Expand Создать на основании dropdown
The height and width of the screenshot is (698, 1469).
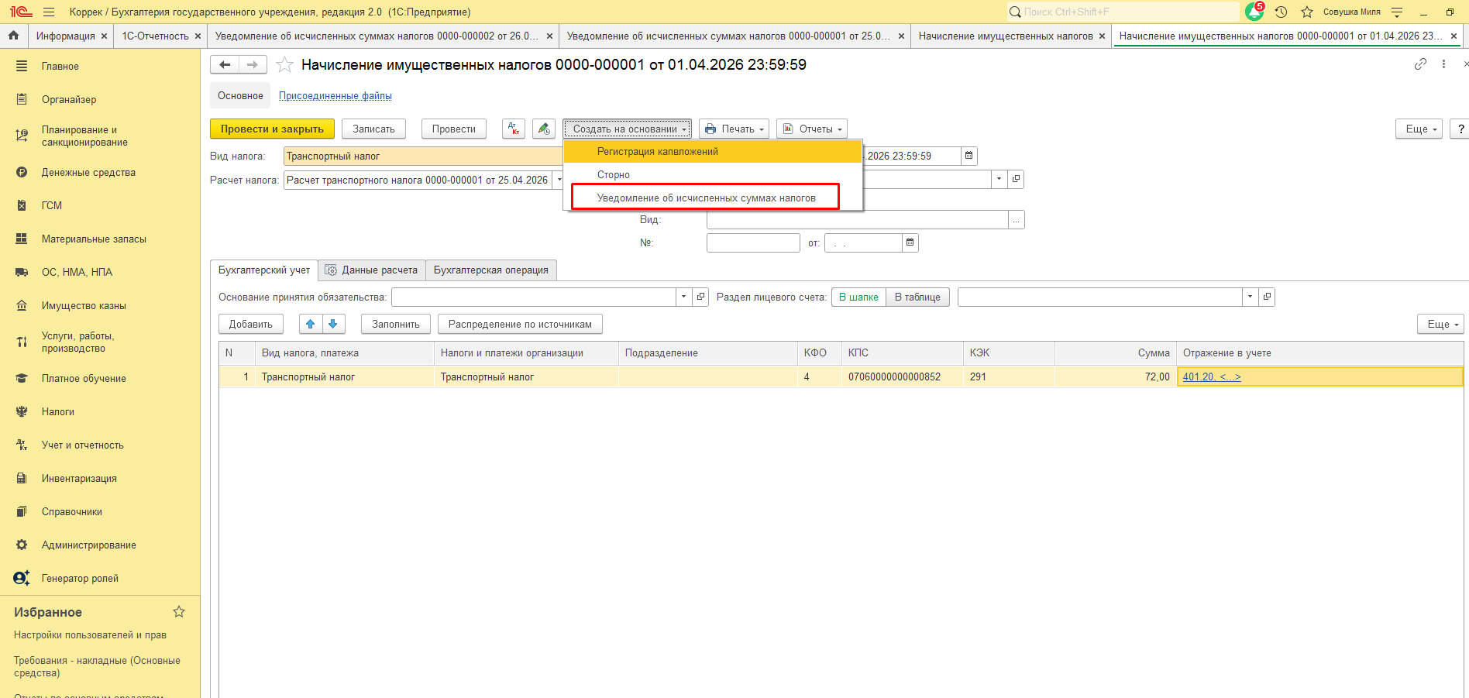[x=628, y=129]
